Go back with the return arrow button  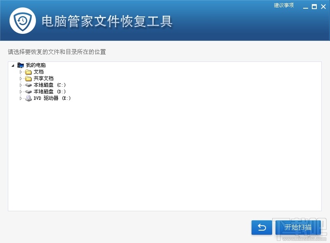262,227
